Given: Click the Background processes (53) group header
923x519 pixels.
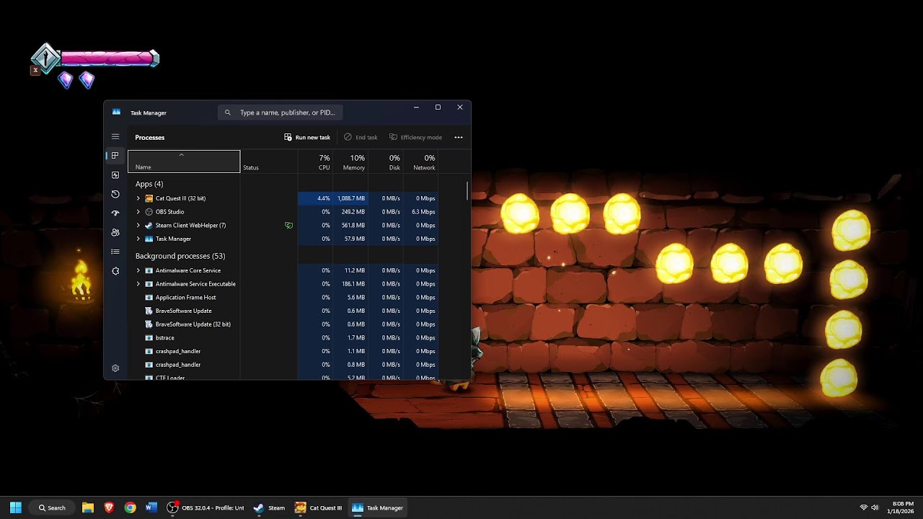Looking at the screenshot, I should (x=180, y=256).
